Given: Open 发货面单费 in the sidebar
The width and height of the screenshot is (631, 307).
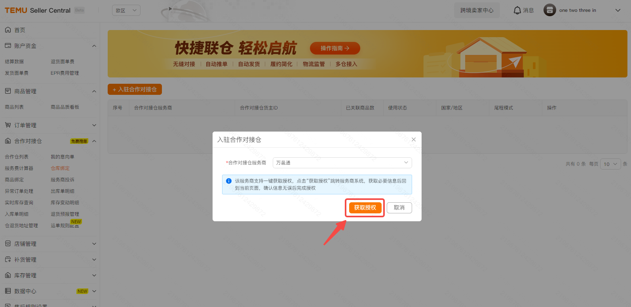Looking at the screenshot, I should [x=17, y=73].
